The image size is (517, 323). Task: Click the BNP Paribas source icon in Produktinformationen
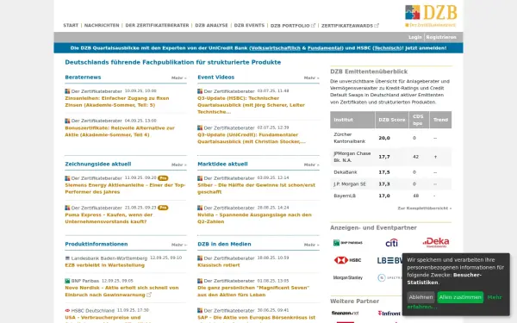[67, 281]
